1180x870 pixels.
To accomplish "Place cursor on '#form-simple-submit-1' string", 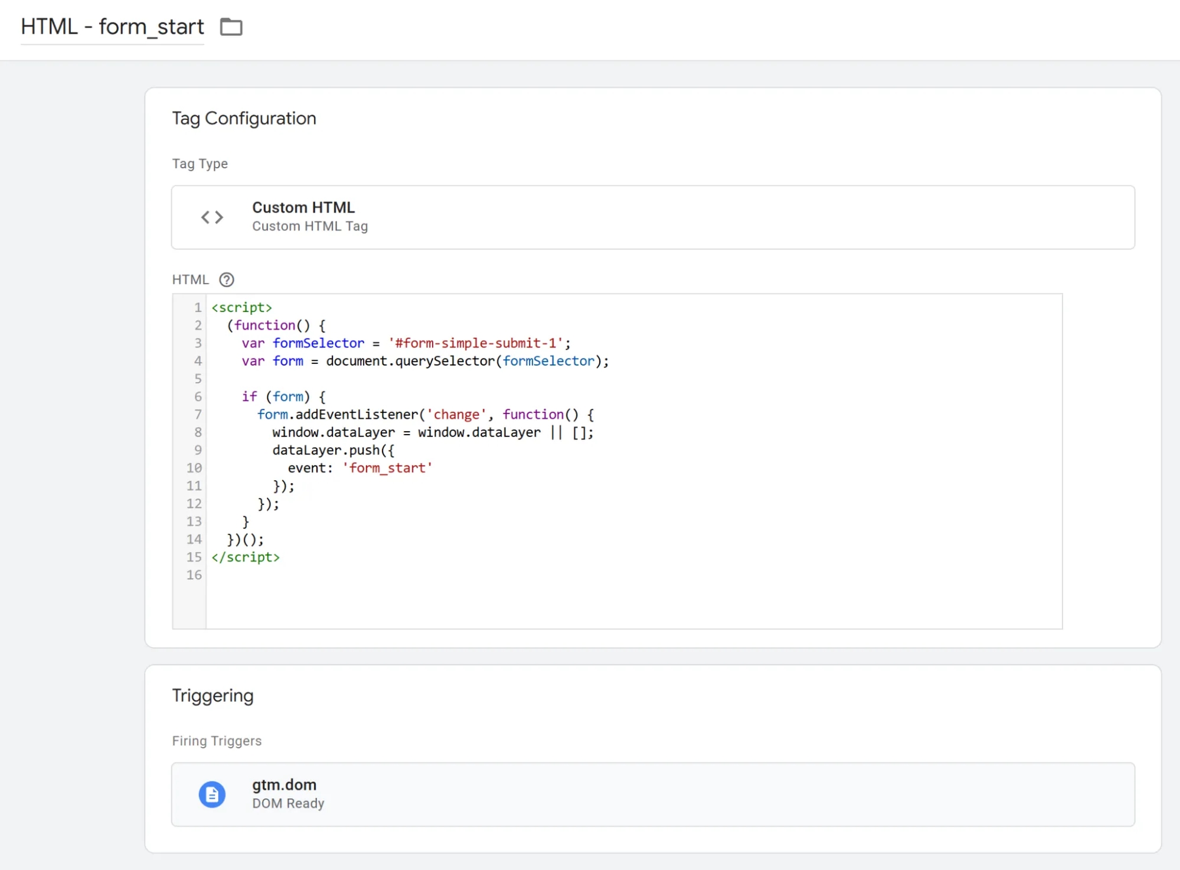I will [476, 343].
